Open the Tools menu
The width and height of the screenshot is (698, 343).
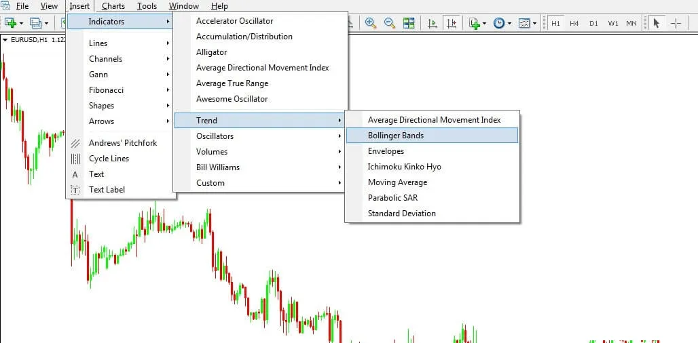[x=147, y=6]
